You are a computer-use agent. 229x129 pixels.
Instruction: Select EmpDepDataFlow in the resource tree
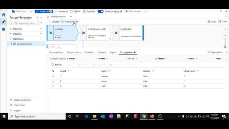point(25,44)
